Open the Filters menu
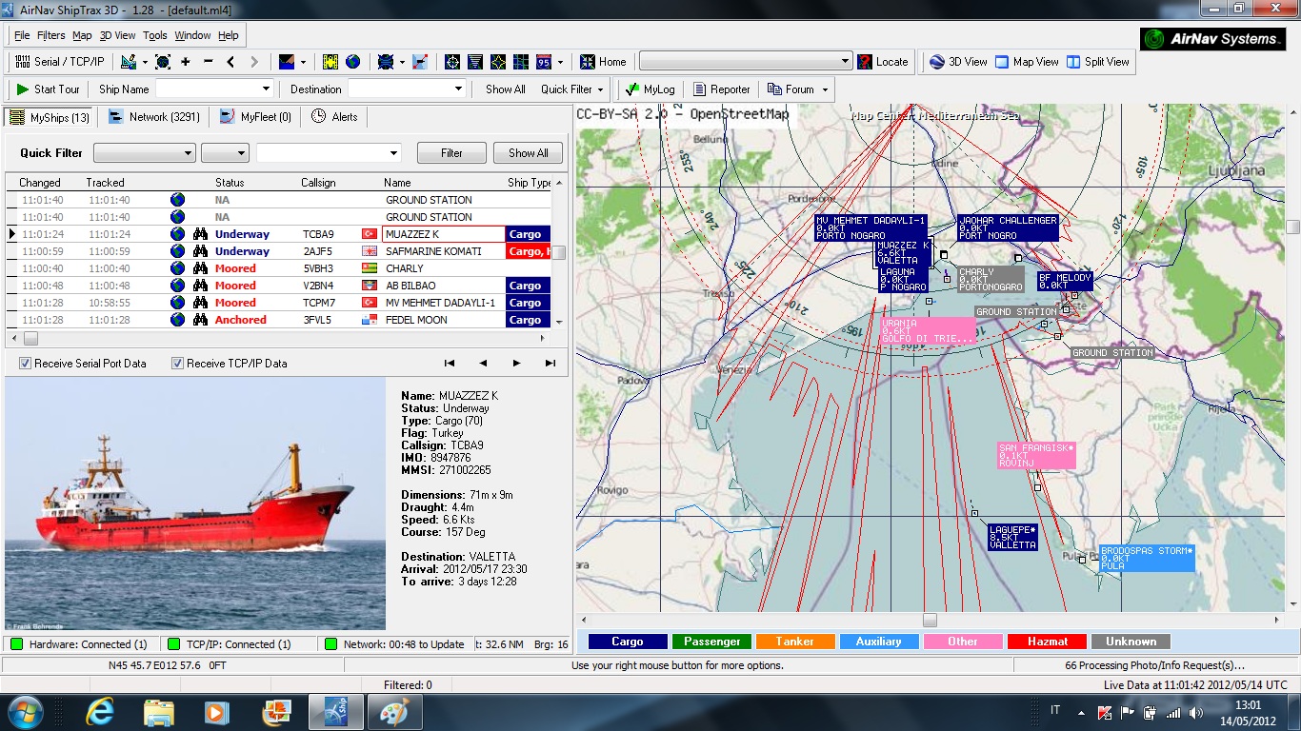The width and height of the screenshot is (1301, 731). point(51,35)
